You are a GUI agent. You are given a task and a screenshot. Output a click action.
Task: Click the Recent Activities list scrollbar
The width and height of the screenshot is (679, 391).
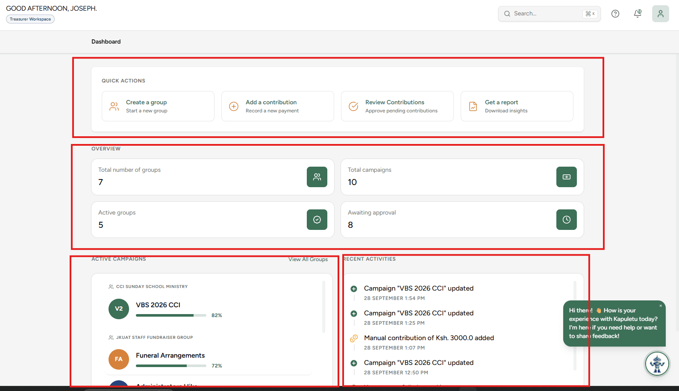575,326
